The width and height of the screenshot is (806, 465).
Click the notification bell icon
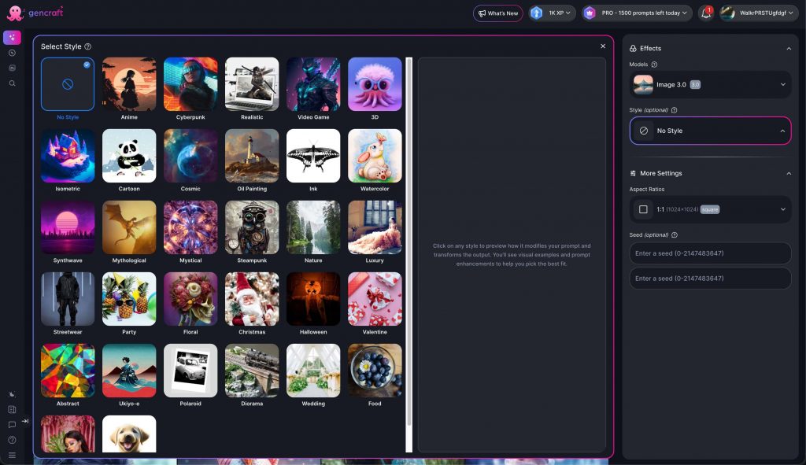pyautogui.click(x=706, y=13)
